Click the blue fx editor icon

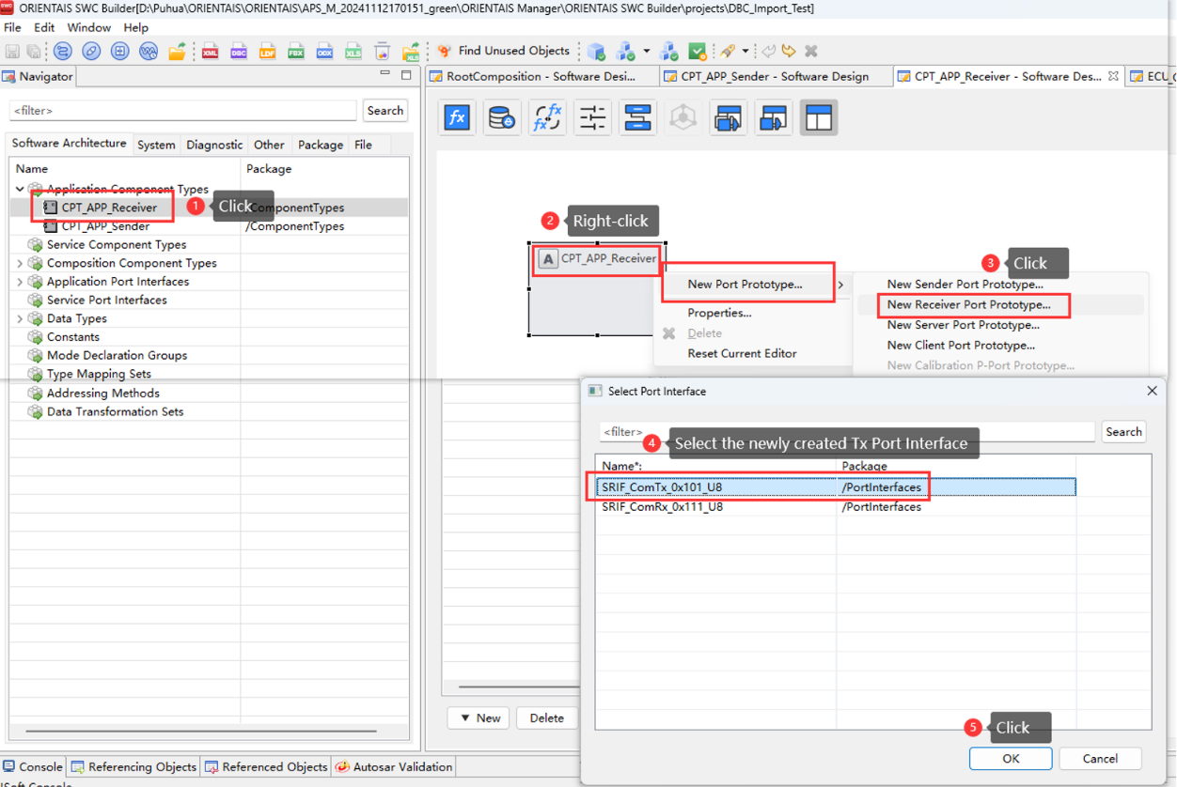pyautogui.click(x=457, y=118)
